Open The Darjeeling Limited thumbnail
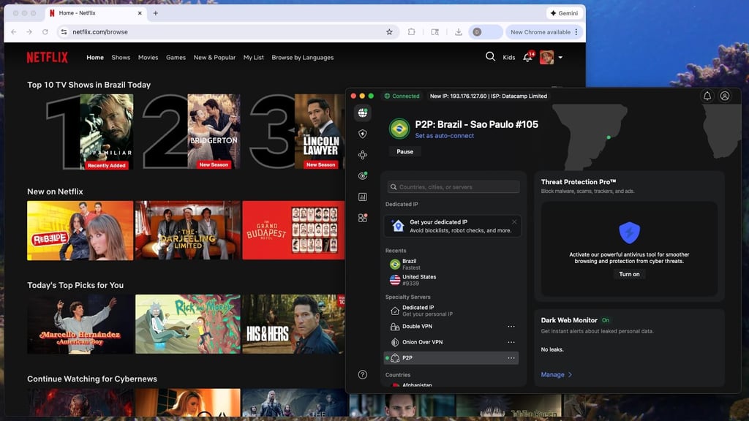The image size is (749, 421). (188, 230)
